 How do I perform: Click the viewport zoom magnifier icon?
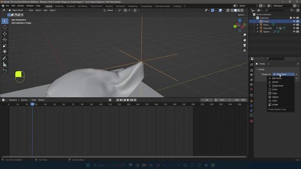pyautogui.click(x=245, y=35)
